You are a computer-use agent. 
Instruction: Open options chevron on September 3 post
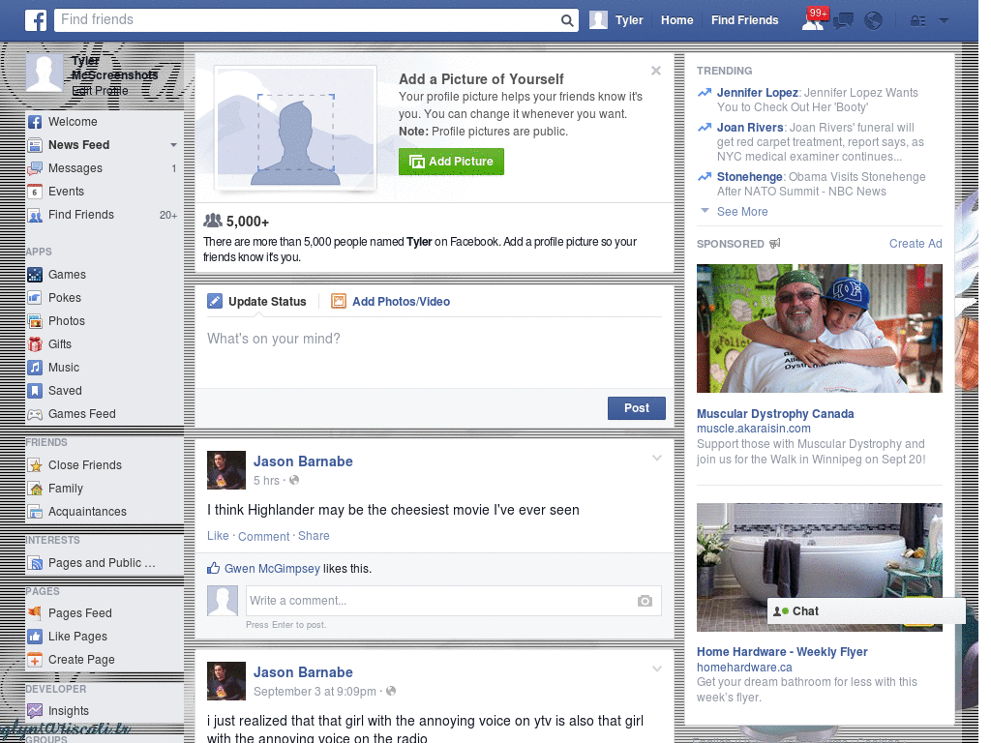657,669
